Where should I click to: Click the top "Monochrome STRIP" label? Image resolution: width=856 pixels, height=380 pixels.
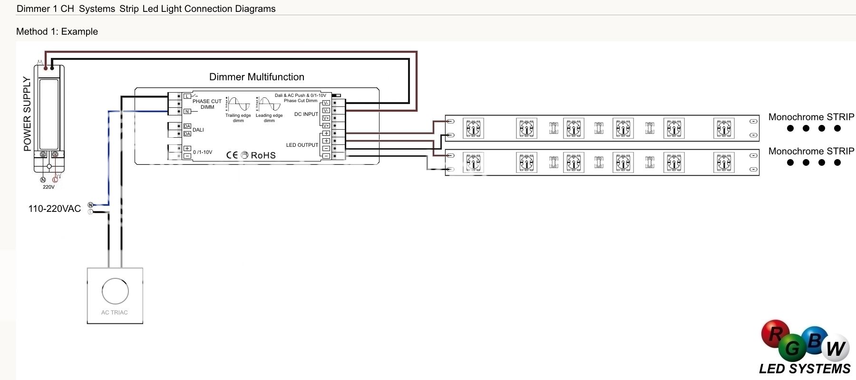pyautogui.click(x=811, y=117)
